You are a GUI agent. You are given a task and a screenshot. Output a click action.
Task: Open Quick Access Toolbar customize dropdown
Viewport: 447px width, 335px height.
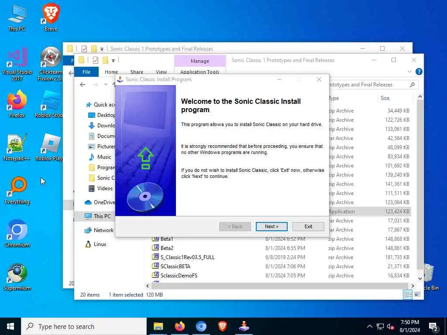pyautogui.click(x=113, y=60)
